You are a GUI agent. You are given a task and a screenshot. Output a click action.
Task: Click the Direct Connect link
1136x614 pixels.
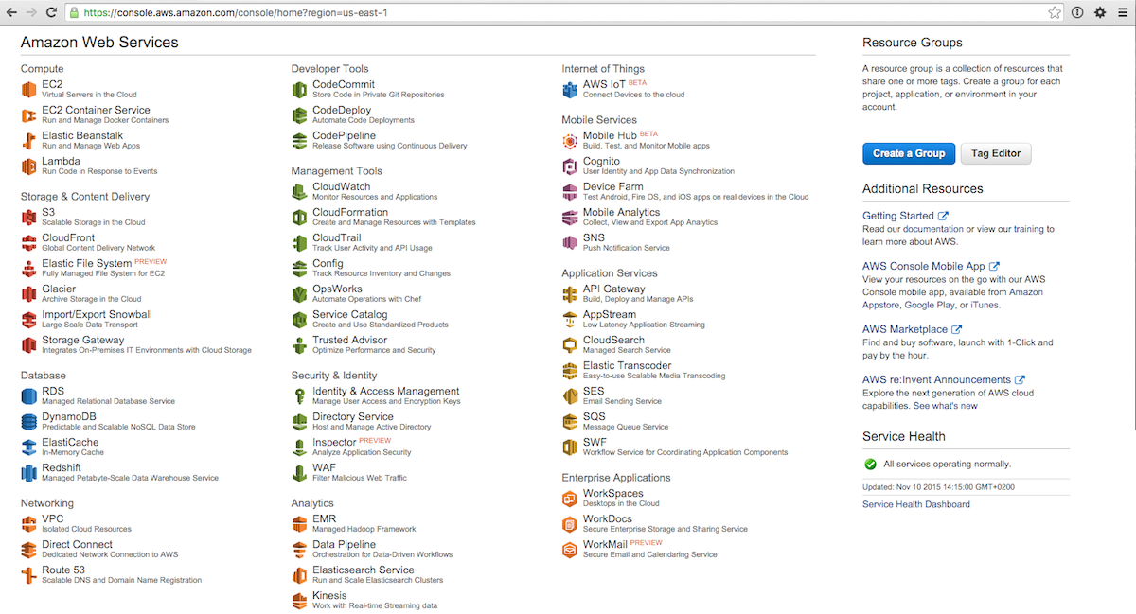[77, 544]
